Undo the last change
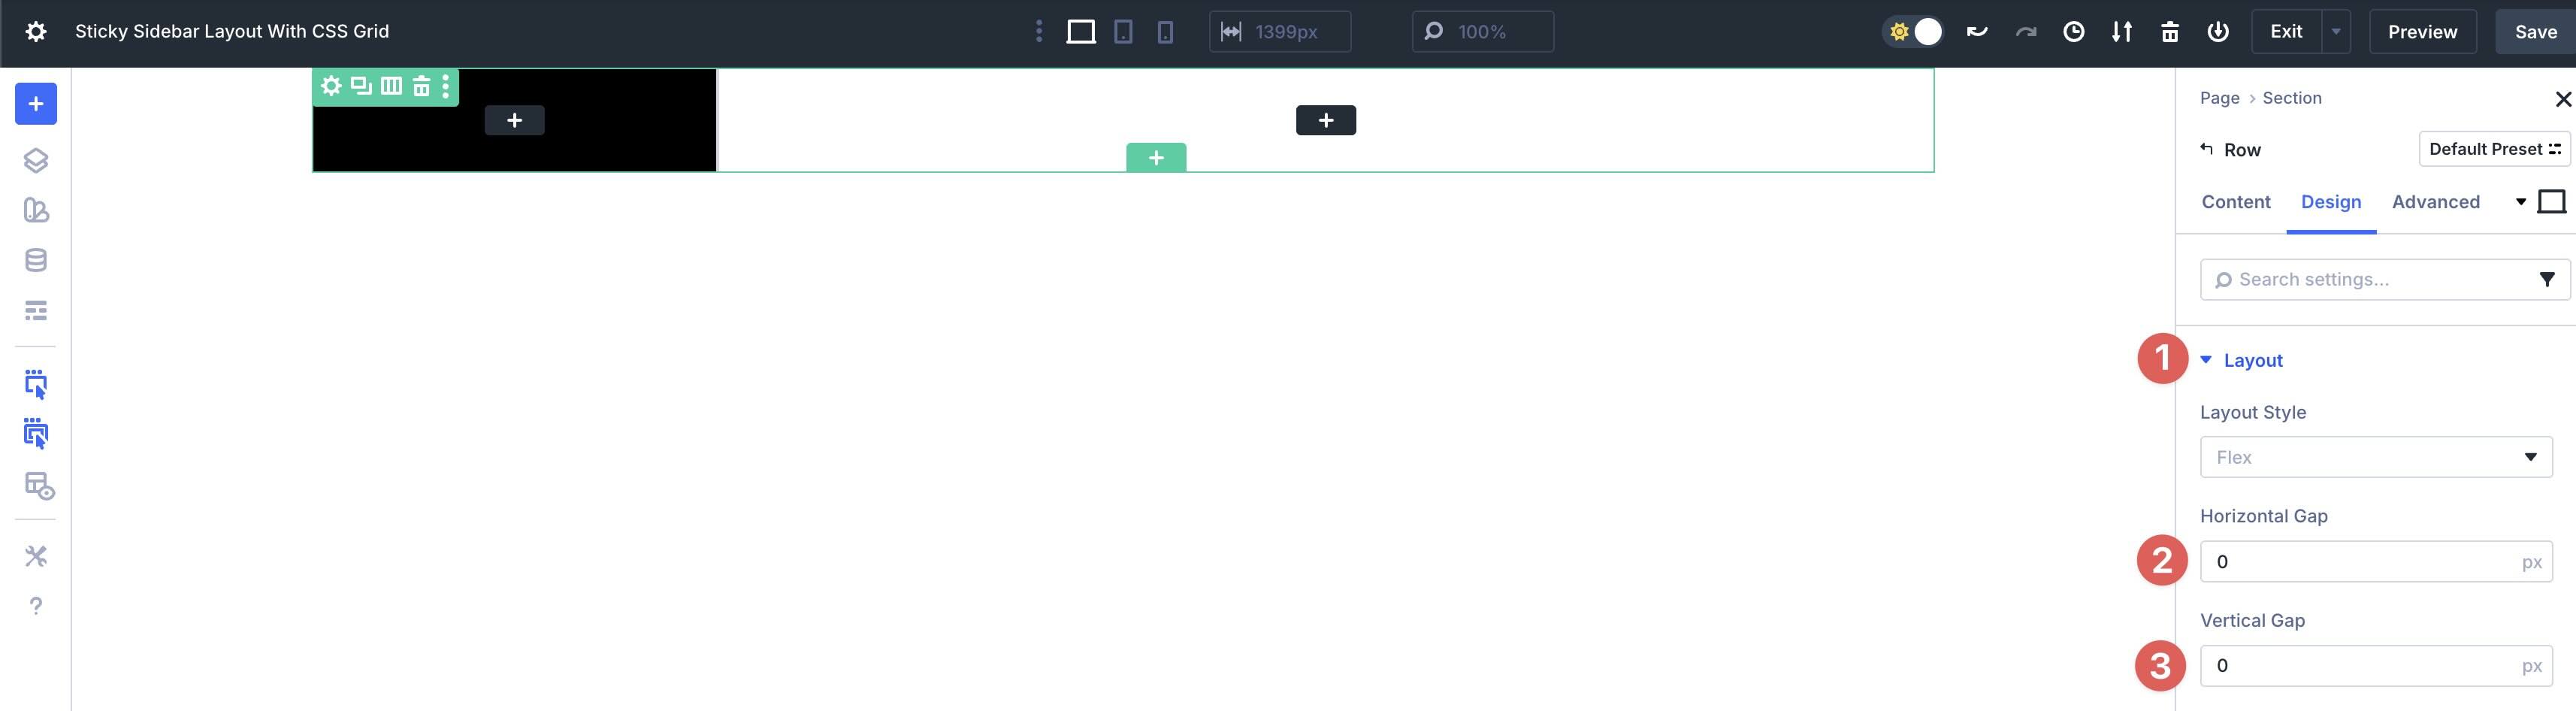 click(1977, 31)
